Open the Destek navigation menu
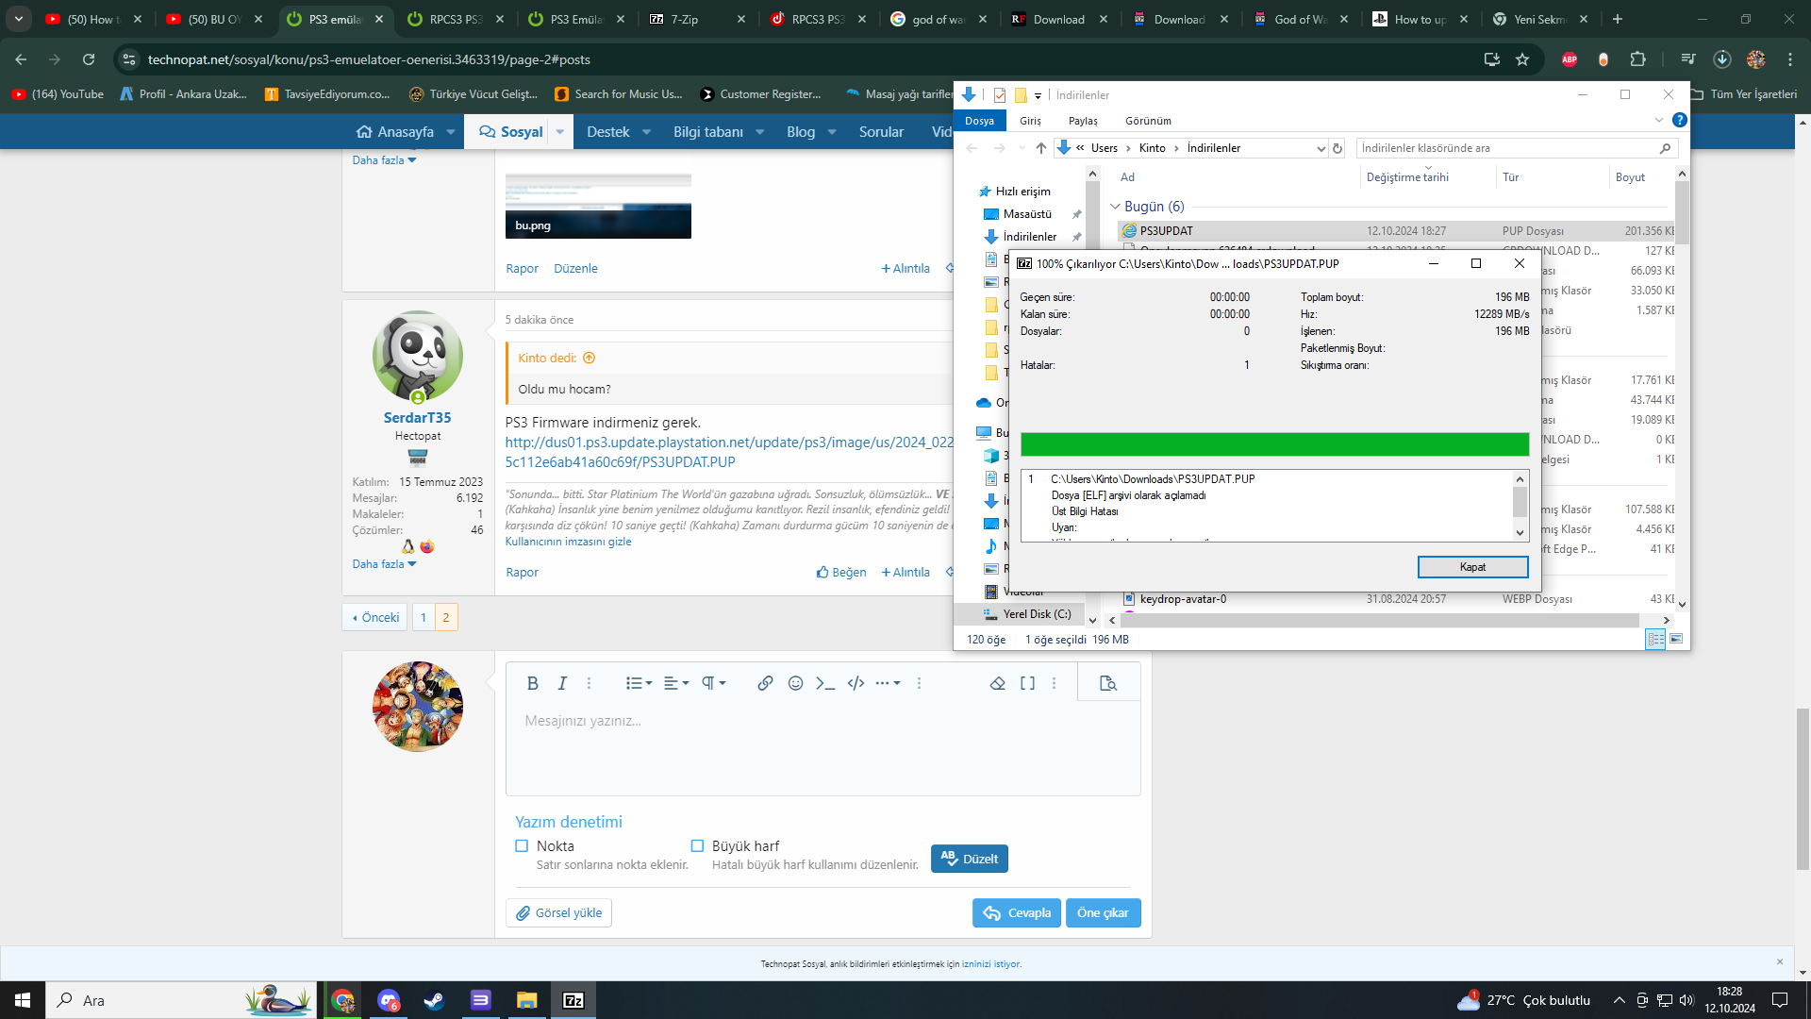This screenshot has height=1019, width=1811. [608, 132]
